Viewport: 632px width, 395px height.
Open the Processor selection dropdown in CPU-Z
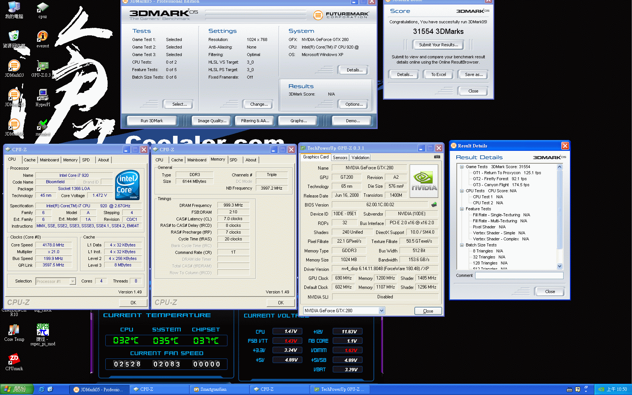click(73, 281)
